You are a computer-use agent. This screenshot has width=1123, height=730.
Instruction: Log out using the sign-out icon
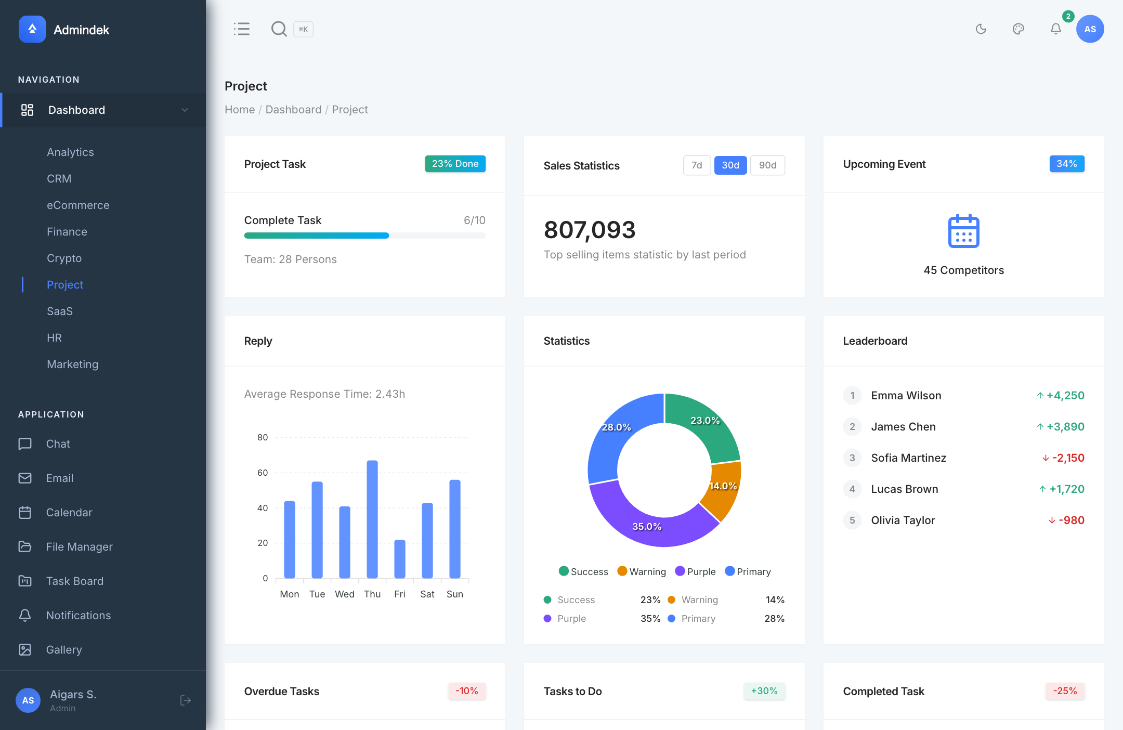pos(186,700)
